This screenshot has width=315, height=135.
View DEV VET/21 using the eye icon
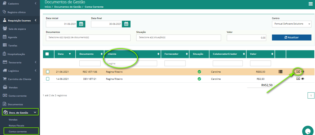coord(303,79)
